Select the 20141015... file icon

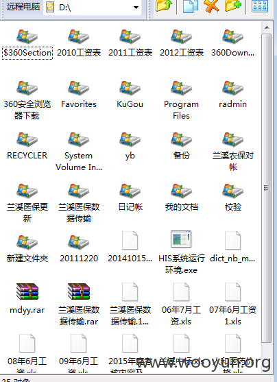tap(130, 241)
